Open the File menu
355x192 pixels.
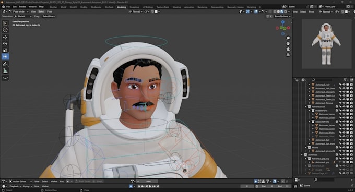8,7
